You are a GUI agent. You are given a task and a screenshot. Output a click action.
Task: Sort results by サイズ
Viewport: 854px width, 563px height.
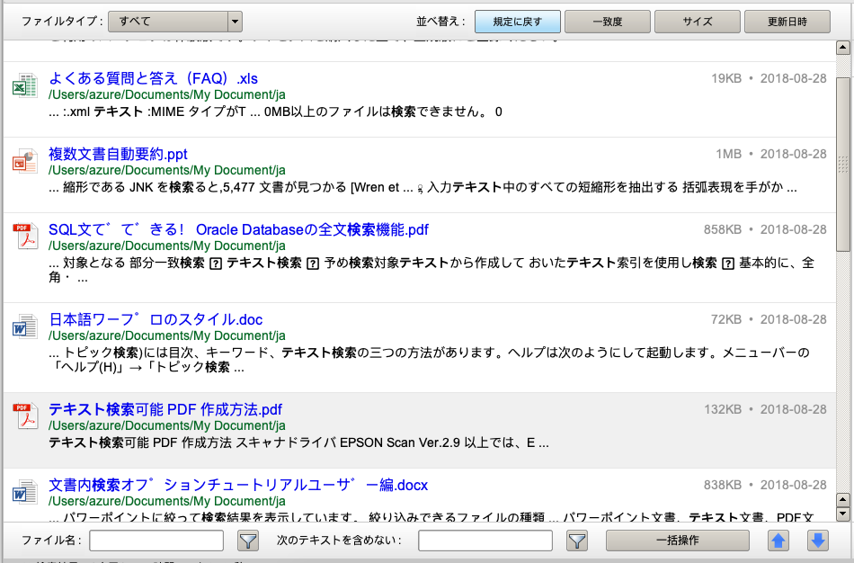coord(697,22)
